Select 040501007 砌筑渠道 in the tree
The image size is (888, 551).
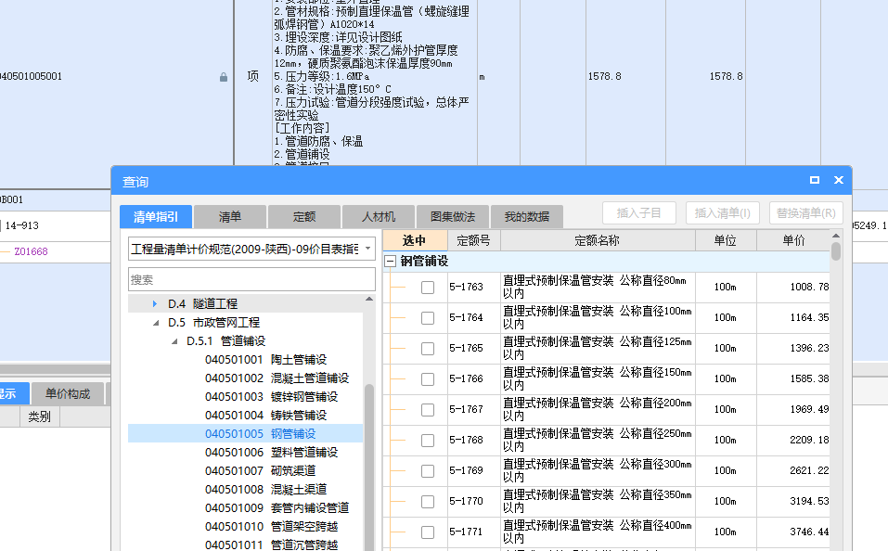[260, 471]
